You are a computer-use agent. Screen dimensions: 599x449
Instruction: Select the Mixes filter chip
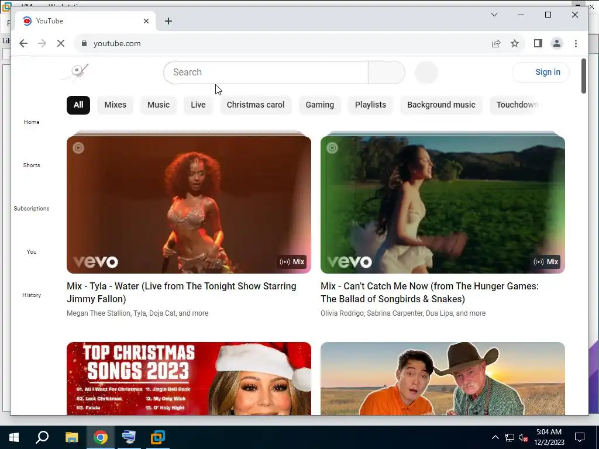115,105
